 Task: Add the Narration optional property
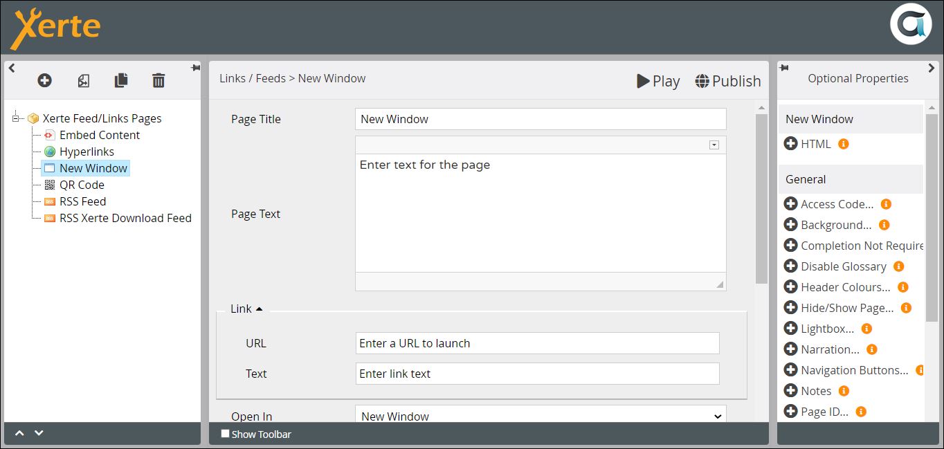coord(790,349)
